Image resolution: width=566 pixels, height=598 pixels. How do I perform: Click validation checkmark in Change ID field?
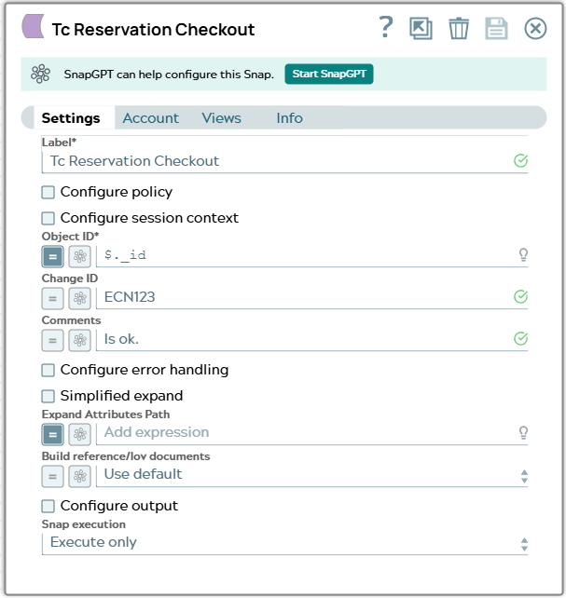[x=520, y=296]
